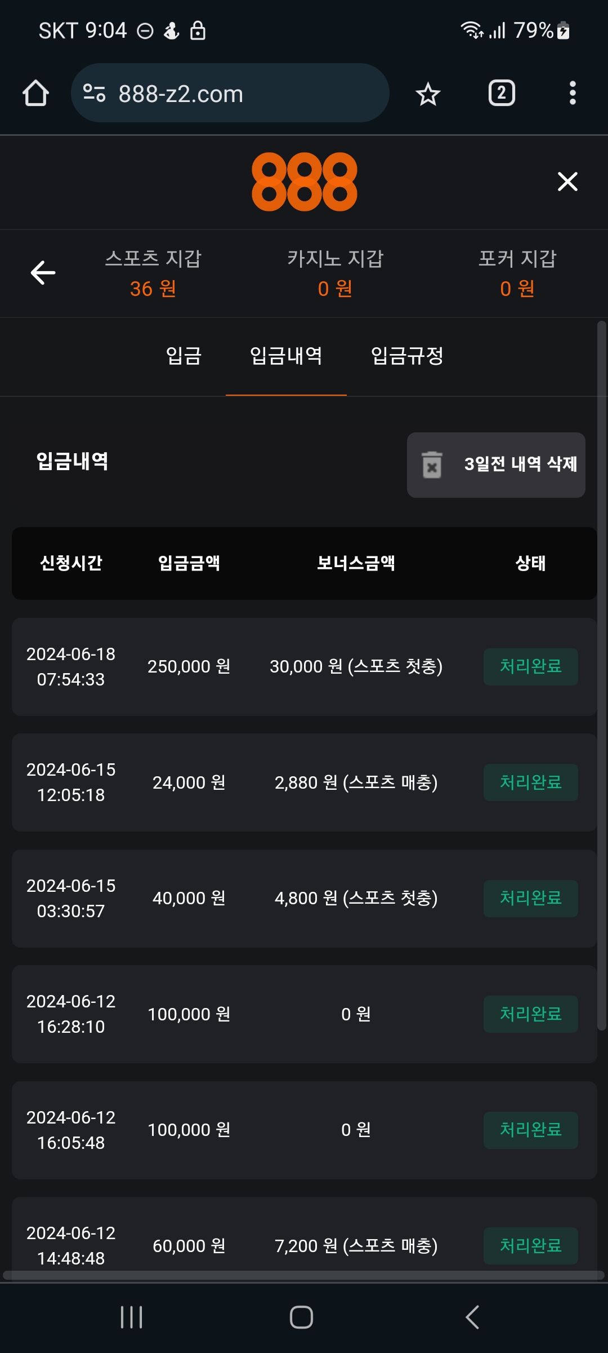Tap the orange 888 logo

point(304,182)
